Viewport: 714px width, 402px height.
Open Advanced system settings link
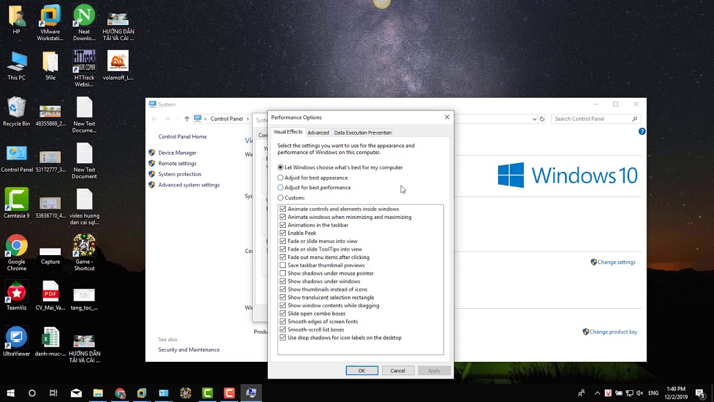point(189,185)
